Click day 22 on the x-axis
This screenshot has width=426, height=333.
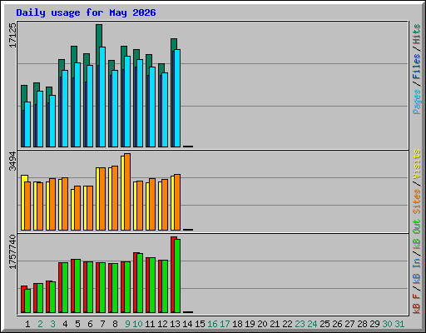(x=287, y=324)
